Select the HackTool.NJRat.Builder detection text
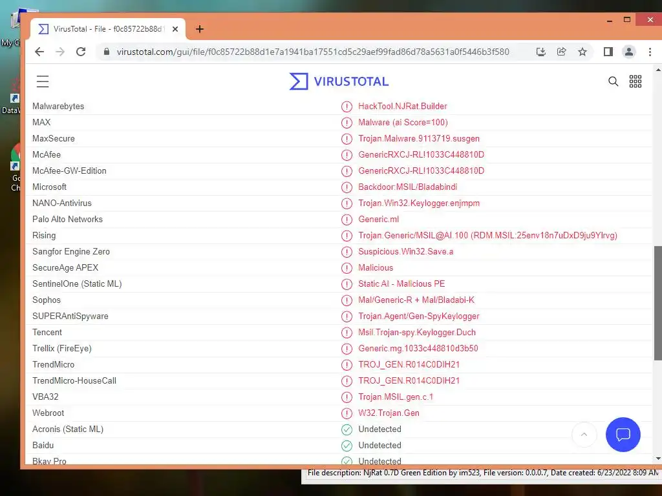 click(402, 107)
